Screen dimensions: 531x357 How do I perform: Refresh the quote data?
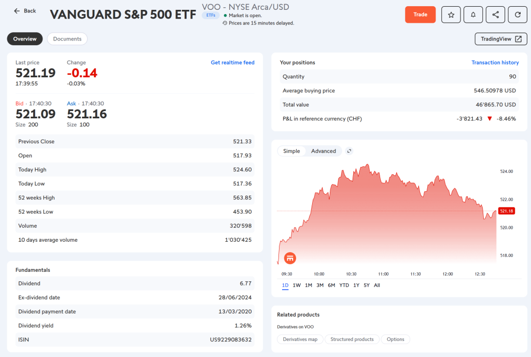(518, 15)
